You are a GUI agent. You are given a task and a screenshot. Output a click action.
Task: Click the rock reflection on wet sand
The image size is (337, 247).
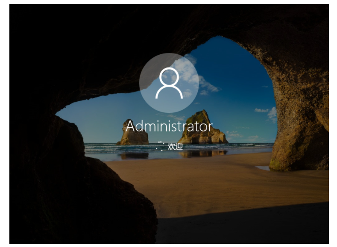pos(203,153)
